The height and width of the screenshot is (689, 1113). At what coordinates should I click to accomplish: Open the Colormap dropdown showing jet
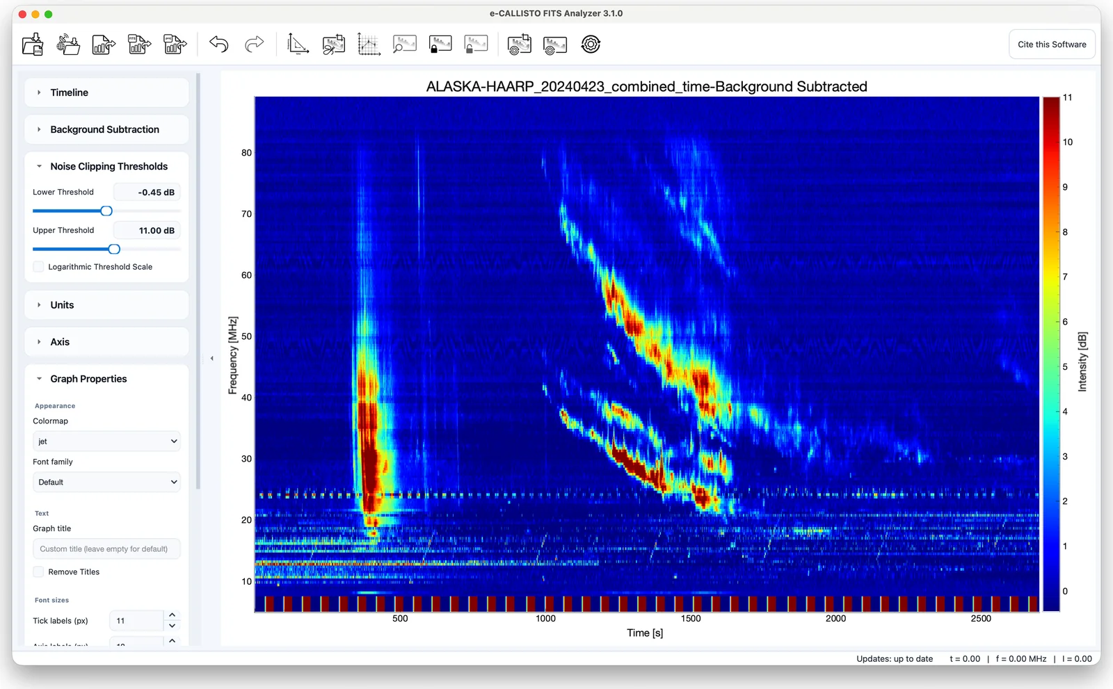point(106,441)
